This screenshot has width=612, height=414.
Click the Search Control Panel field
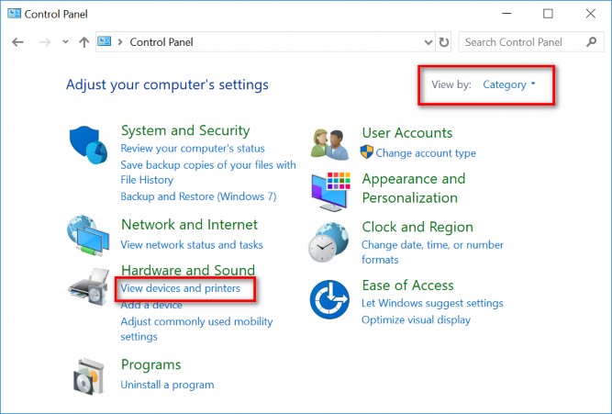tap(518, 42)
